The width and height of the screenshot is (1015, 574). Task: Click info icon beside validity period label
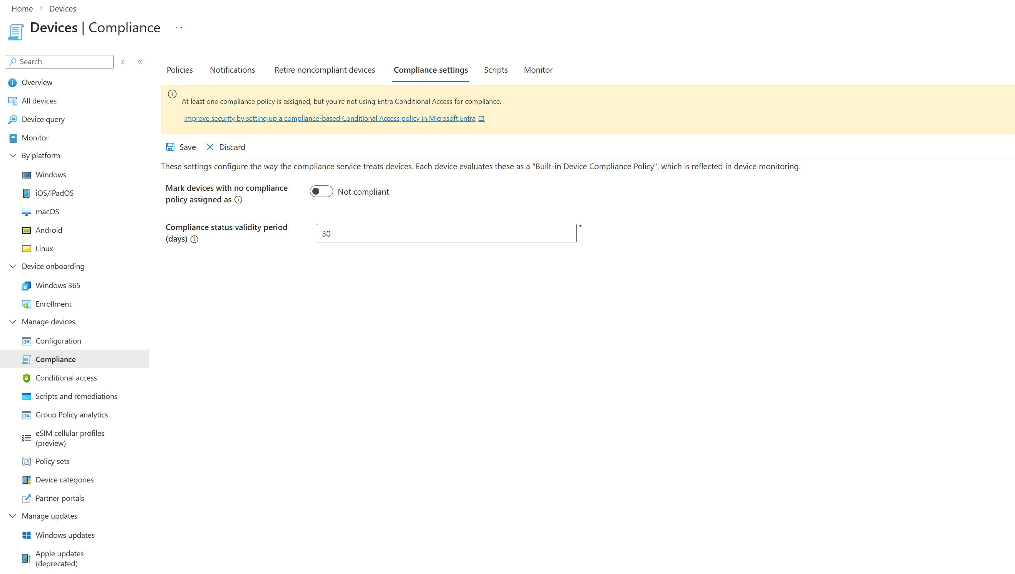194,239
